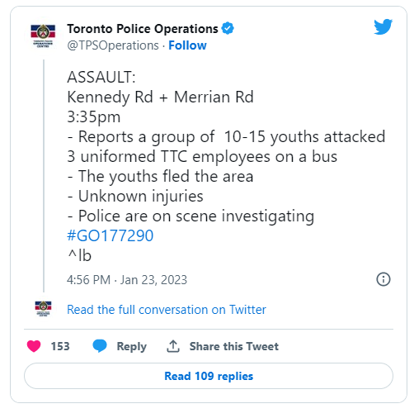Open the 4:56 PM Jan 23, 2023 timestamp
The height and width of the screenshot is (418, 414).
pyautogui.click(x=127, y=280)
